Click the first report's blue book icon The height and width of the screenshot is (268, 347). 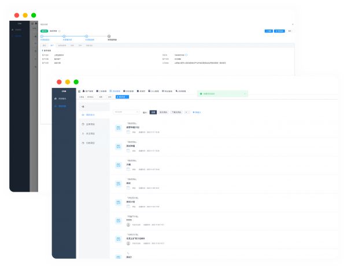pyautogui.click(x=118, y=127)
